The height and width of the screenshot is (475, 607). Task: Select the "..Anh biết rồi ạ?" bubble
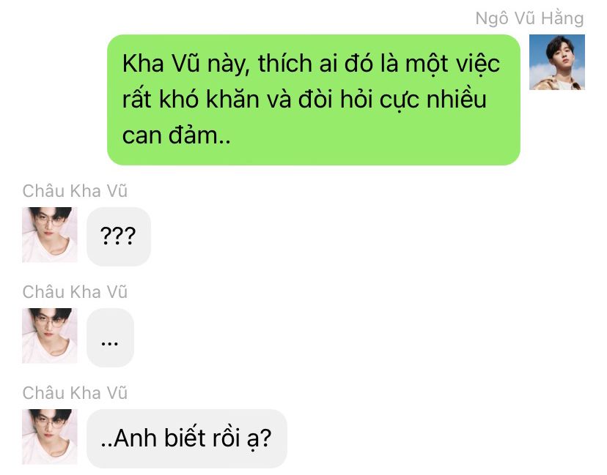(187, 438)
